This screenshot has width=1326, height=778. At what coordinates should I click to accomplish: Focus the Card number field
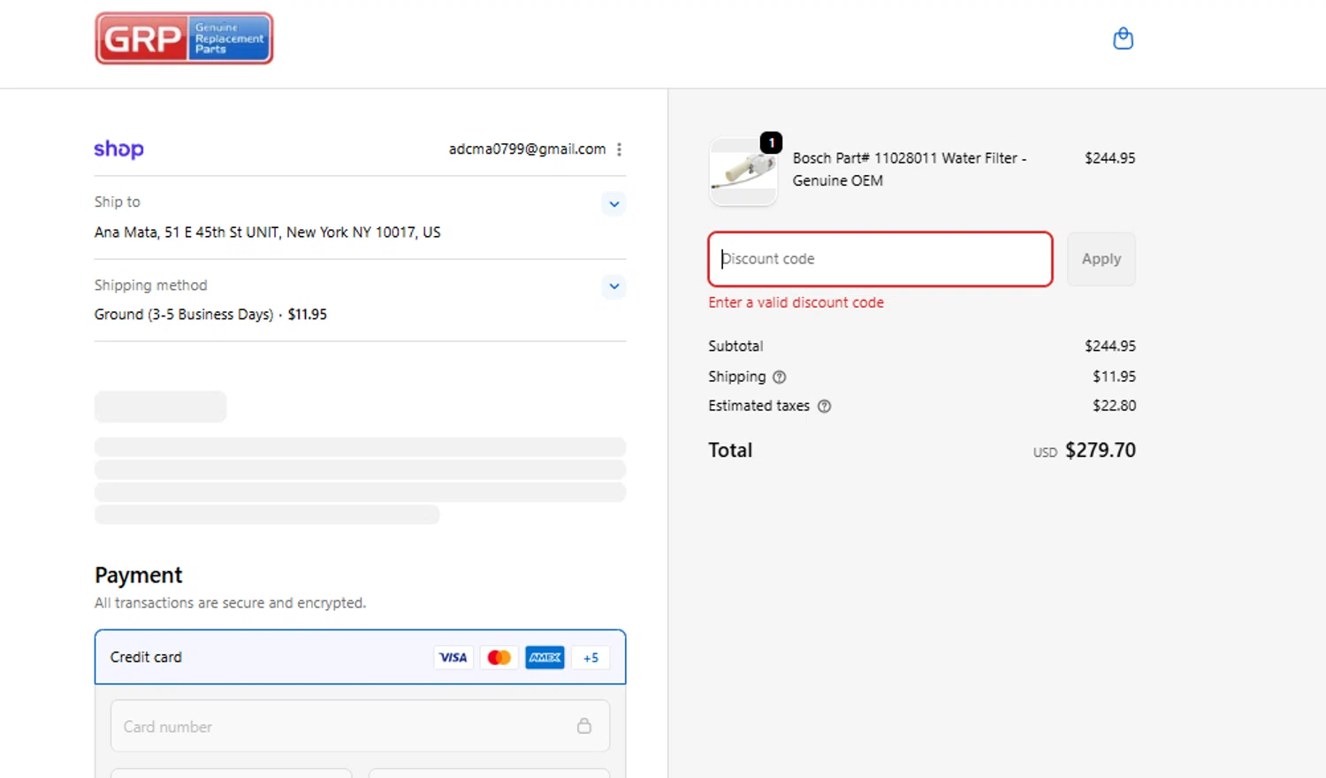(361, 726)
